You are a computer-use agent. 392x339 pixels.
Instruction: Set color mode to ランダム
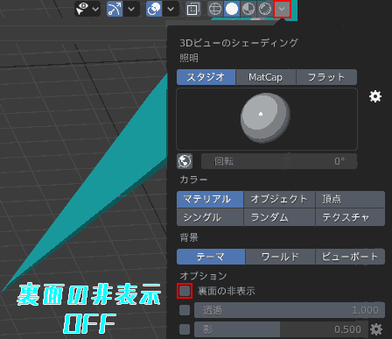click(279, 217)
